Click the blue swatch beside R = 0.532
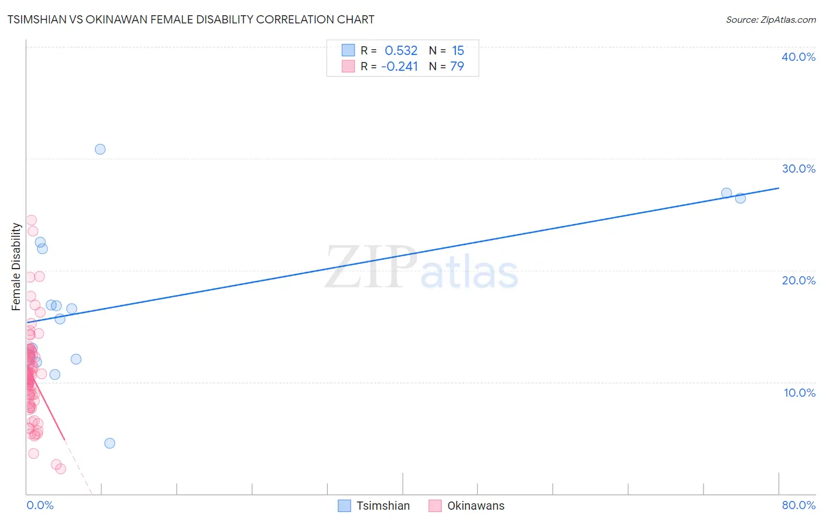Viewport: 823px width, 522px height. tap(348, 50)
